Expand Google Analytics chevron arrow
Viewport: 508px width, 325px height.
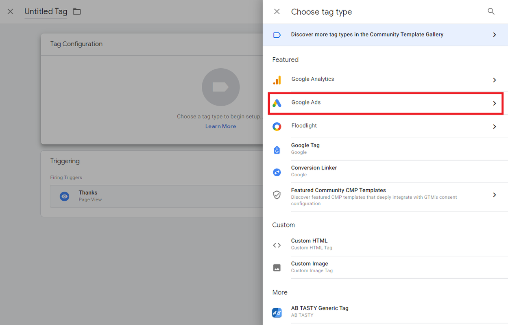tap(495, 80)
